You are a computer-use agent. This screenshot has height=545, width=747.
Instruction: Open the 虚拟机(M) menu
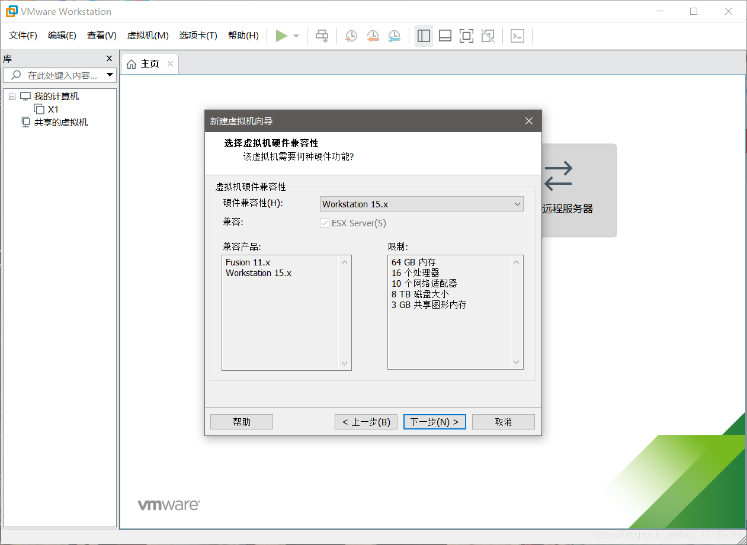click(148, 36)
